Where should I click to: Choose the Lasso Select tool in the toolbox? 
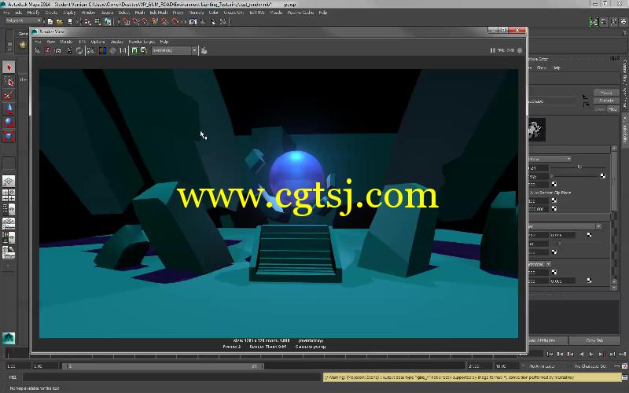tap(9, 82)
